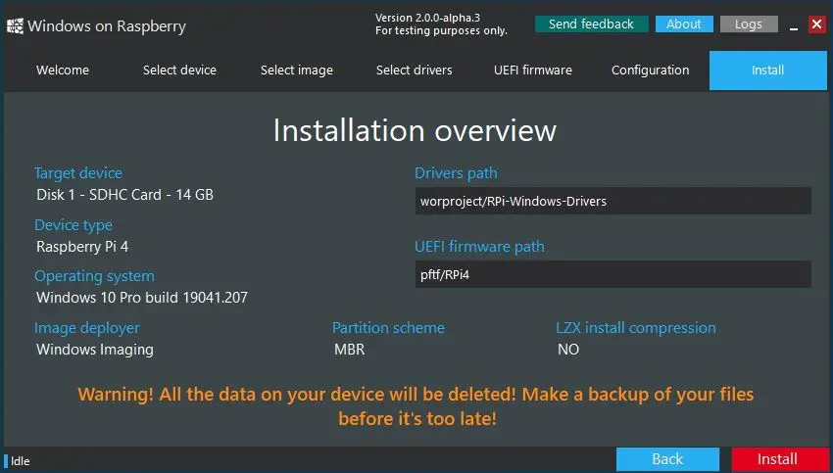Image resolution: width=833 pixels, height=473 pixels.
Task: Click the Windows 10 Pro build 19041.207 text
Action: (x=142, y=298)
